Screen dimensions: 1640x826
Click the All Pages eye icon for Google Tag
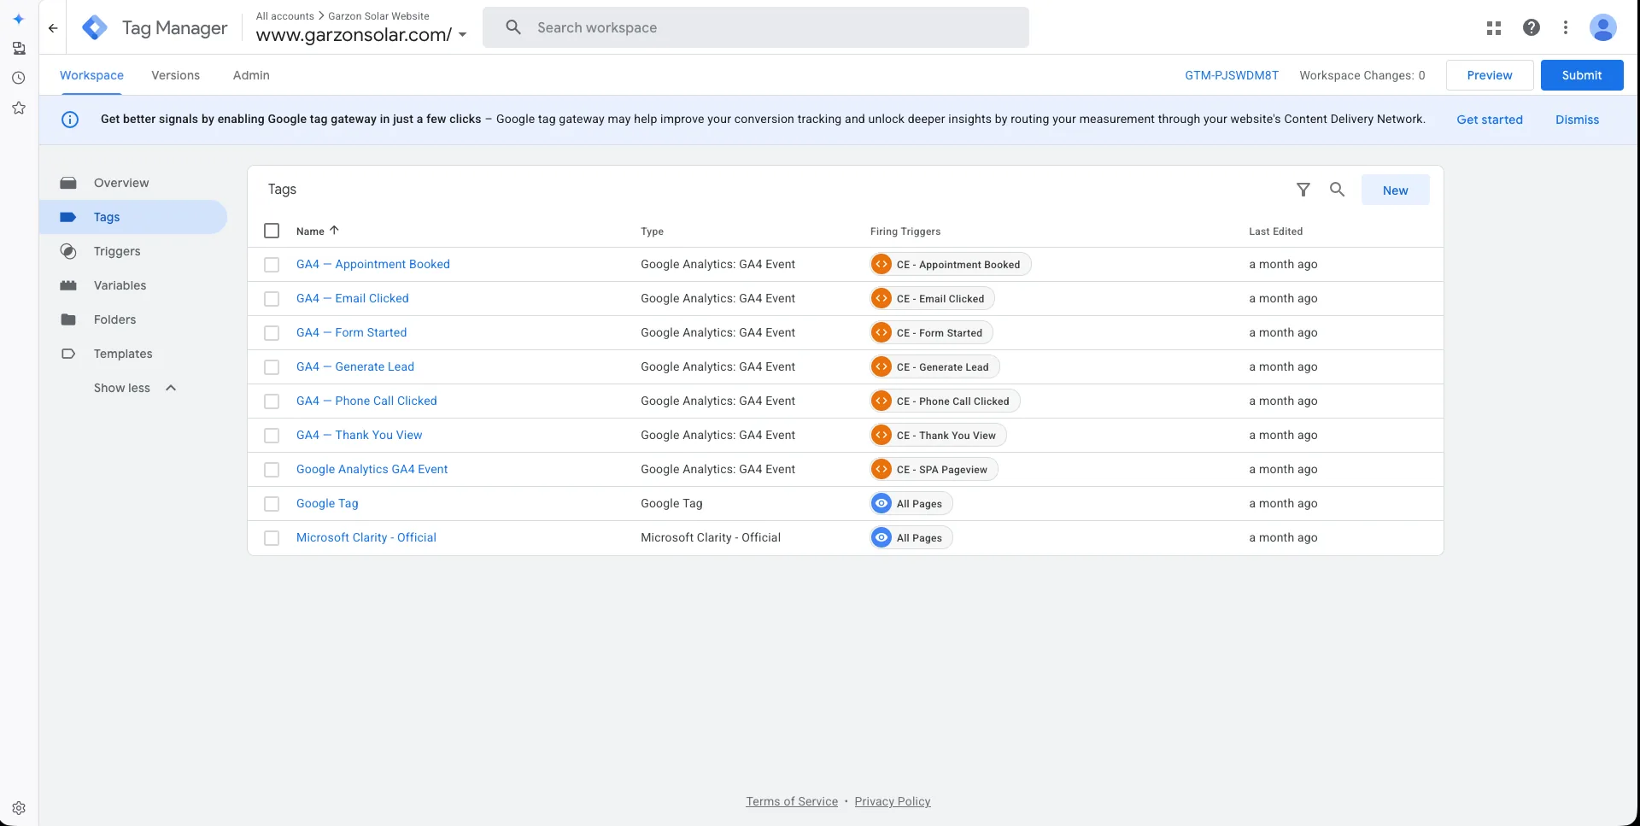pyautogui.click(x=881, y=504)
